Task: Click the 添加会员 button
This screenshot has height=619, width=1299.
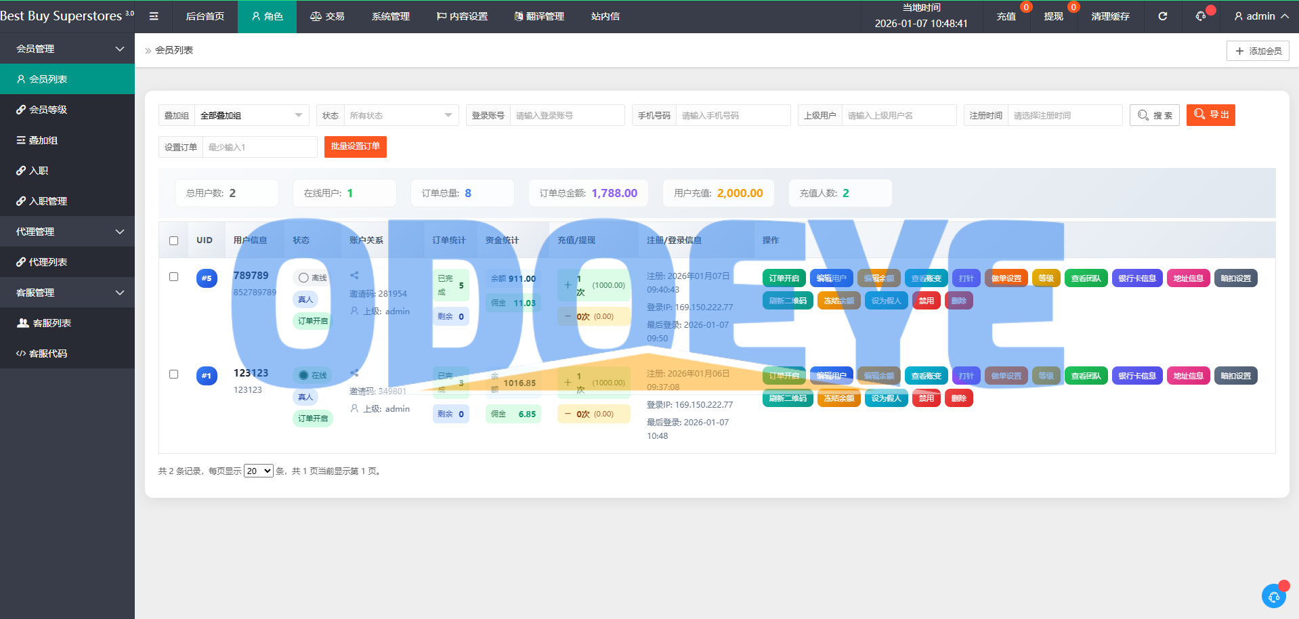Action: point(1258,51)
